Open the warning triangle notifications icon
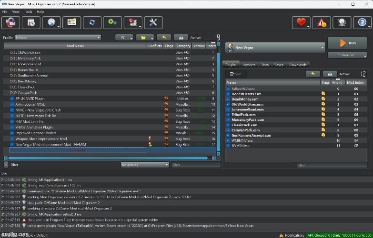Image resolution: width=373 pixels, height=238 pixels. point(322,22)
